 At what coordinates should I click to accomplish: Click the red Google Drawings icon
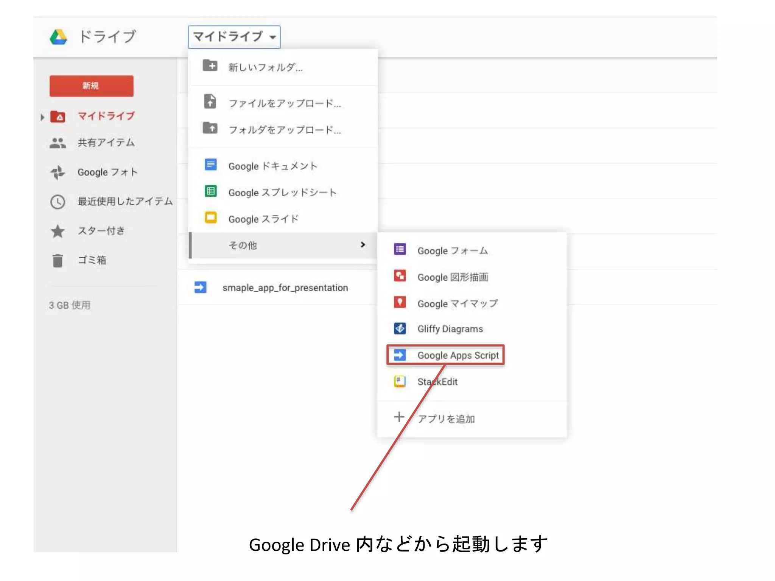tap(400, 276)
